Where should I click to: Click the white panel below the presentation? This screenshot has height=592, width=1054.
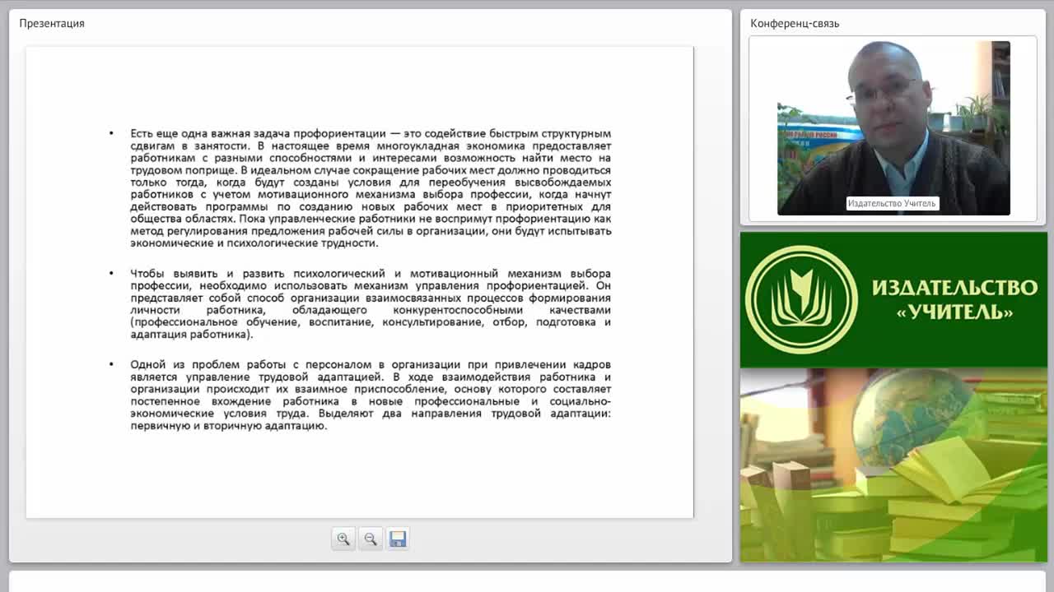pos(527,582)
